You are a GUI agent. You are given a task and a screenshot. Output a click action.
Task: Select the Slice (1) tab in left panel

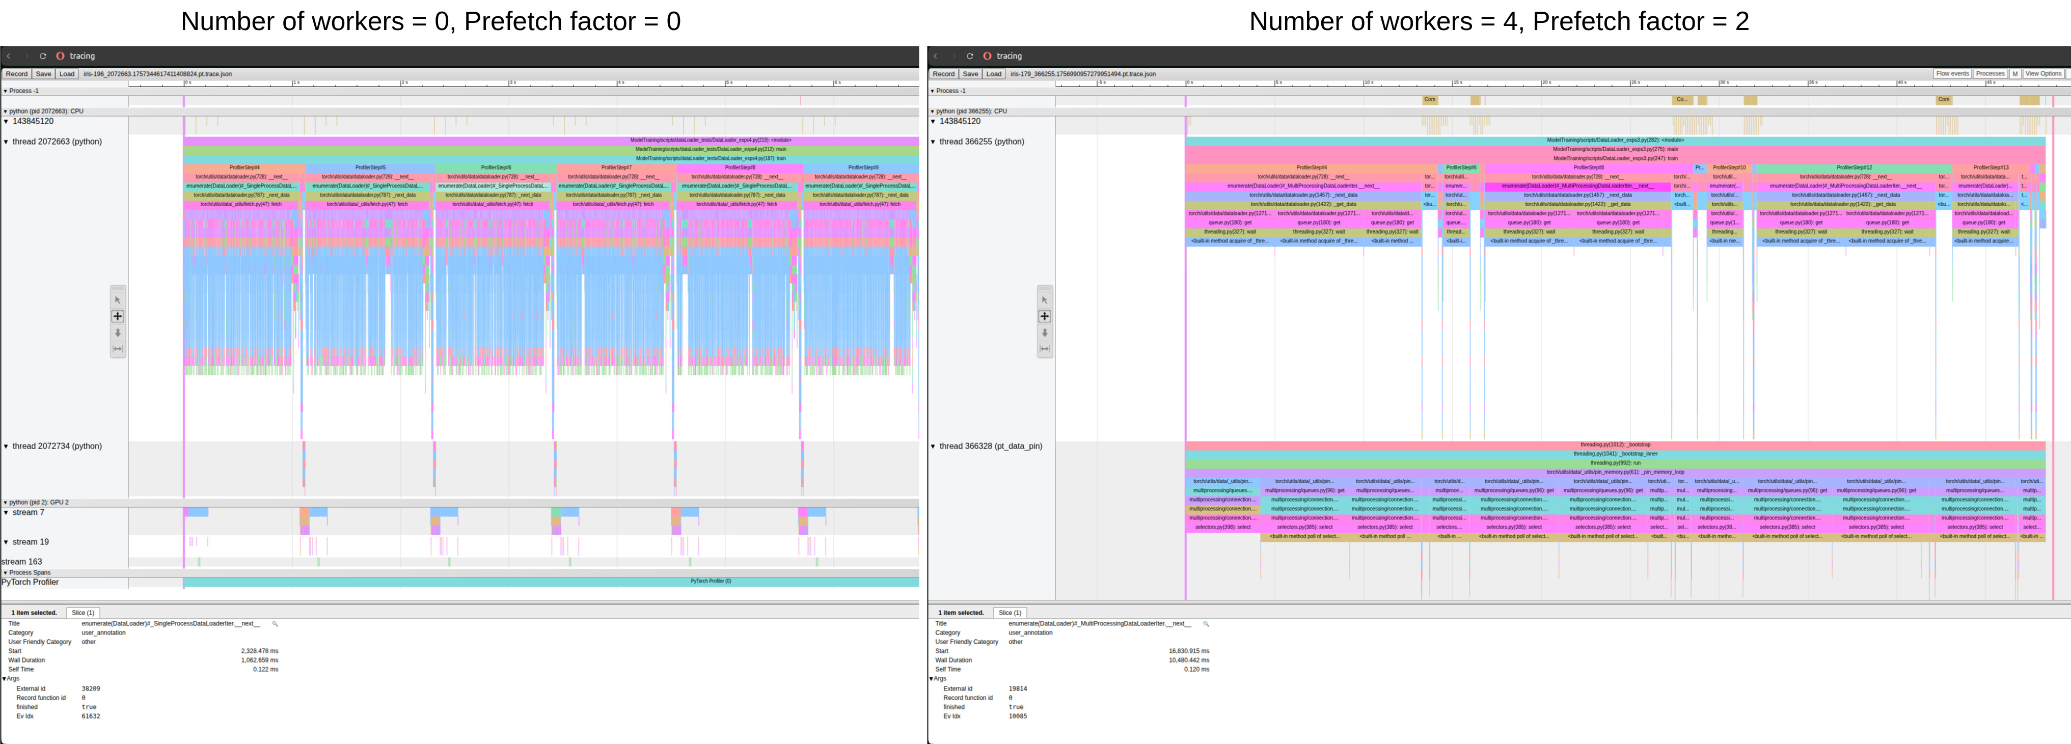[x=83, y=613]
